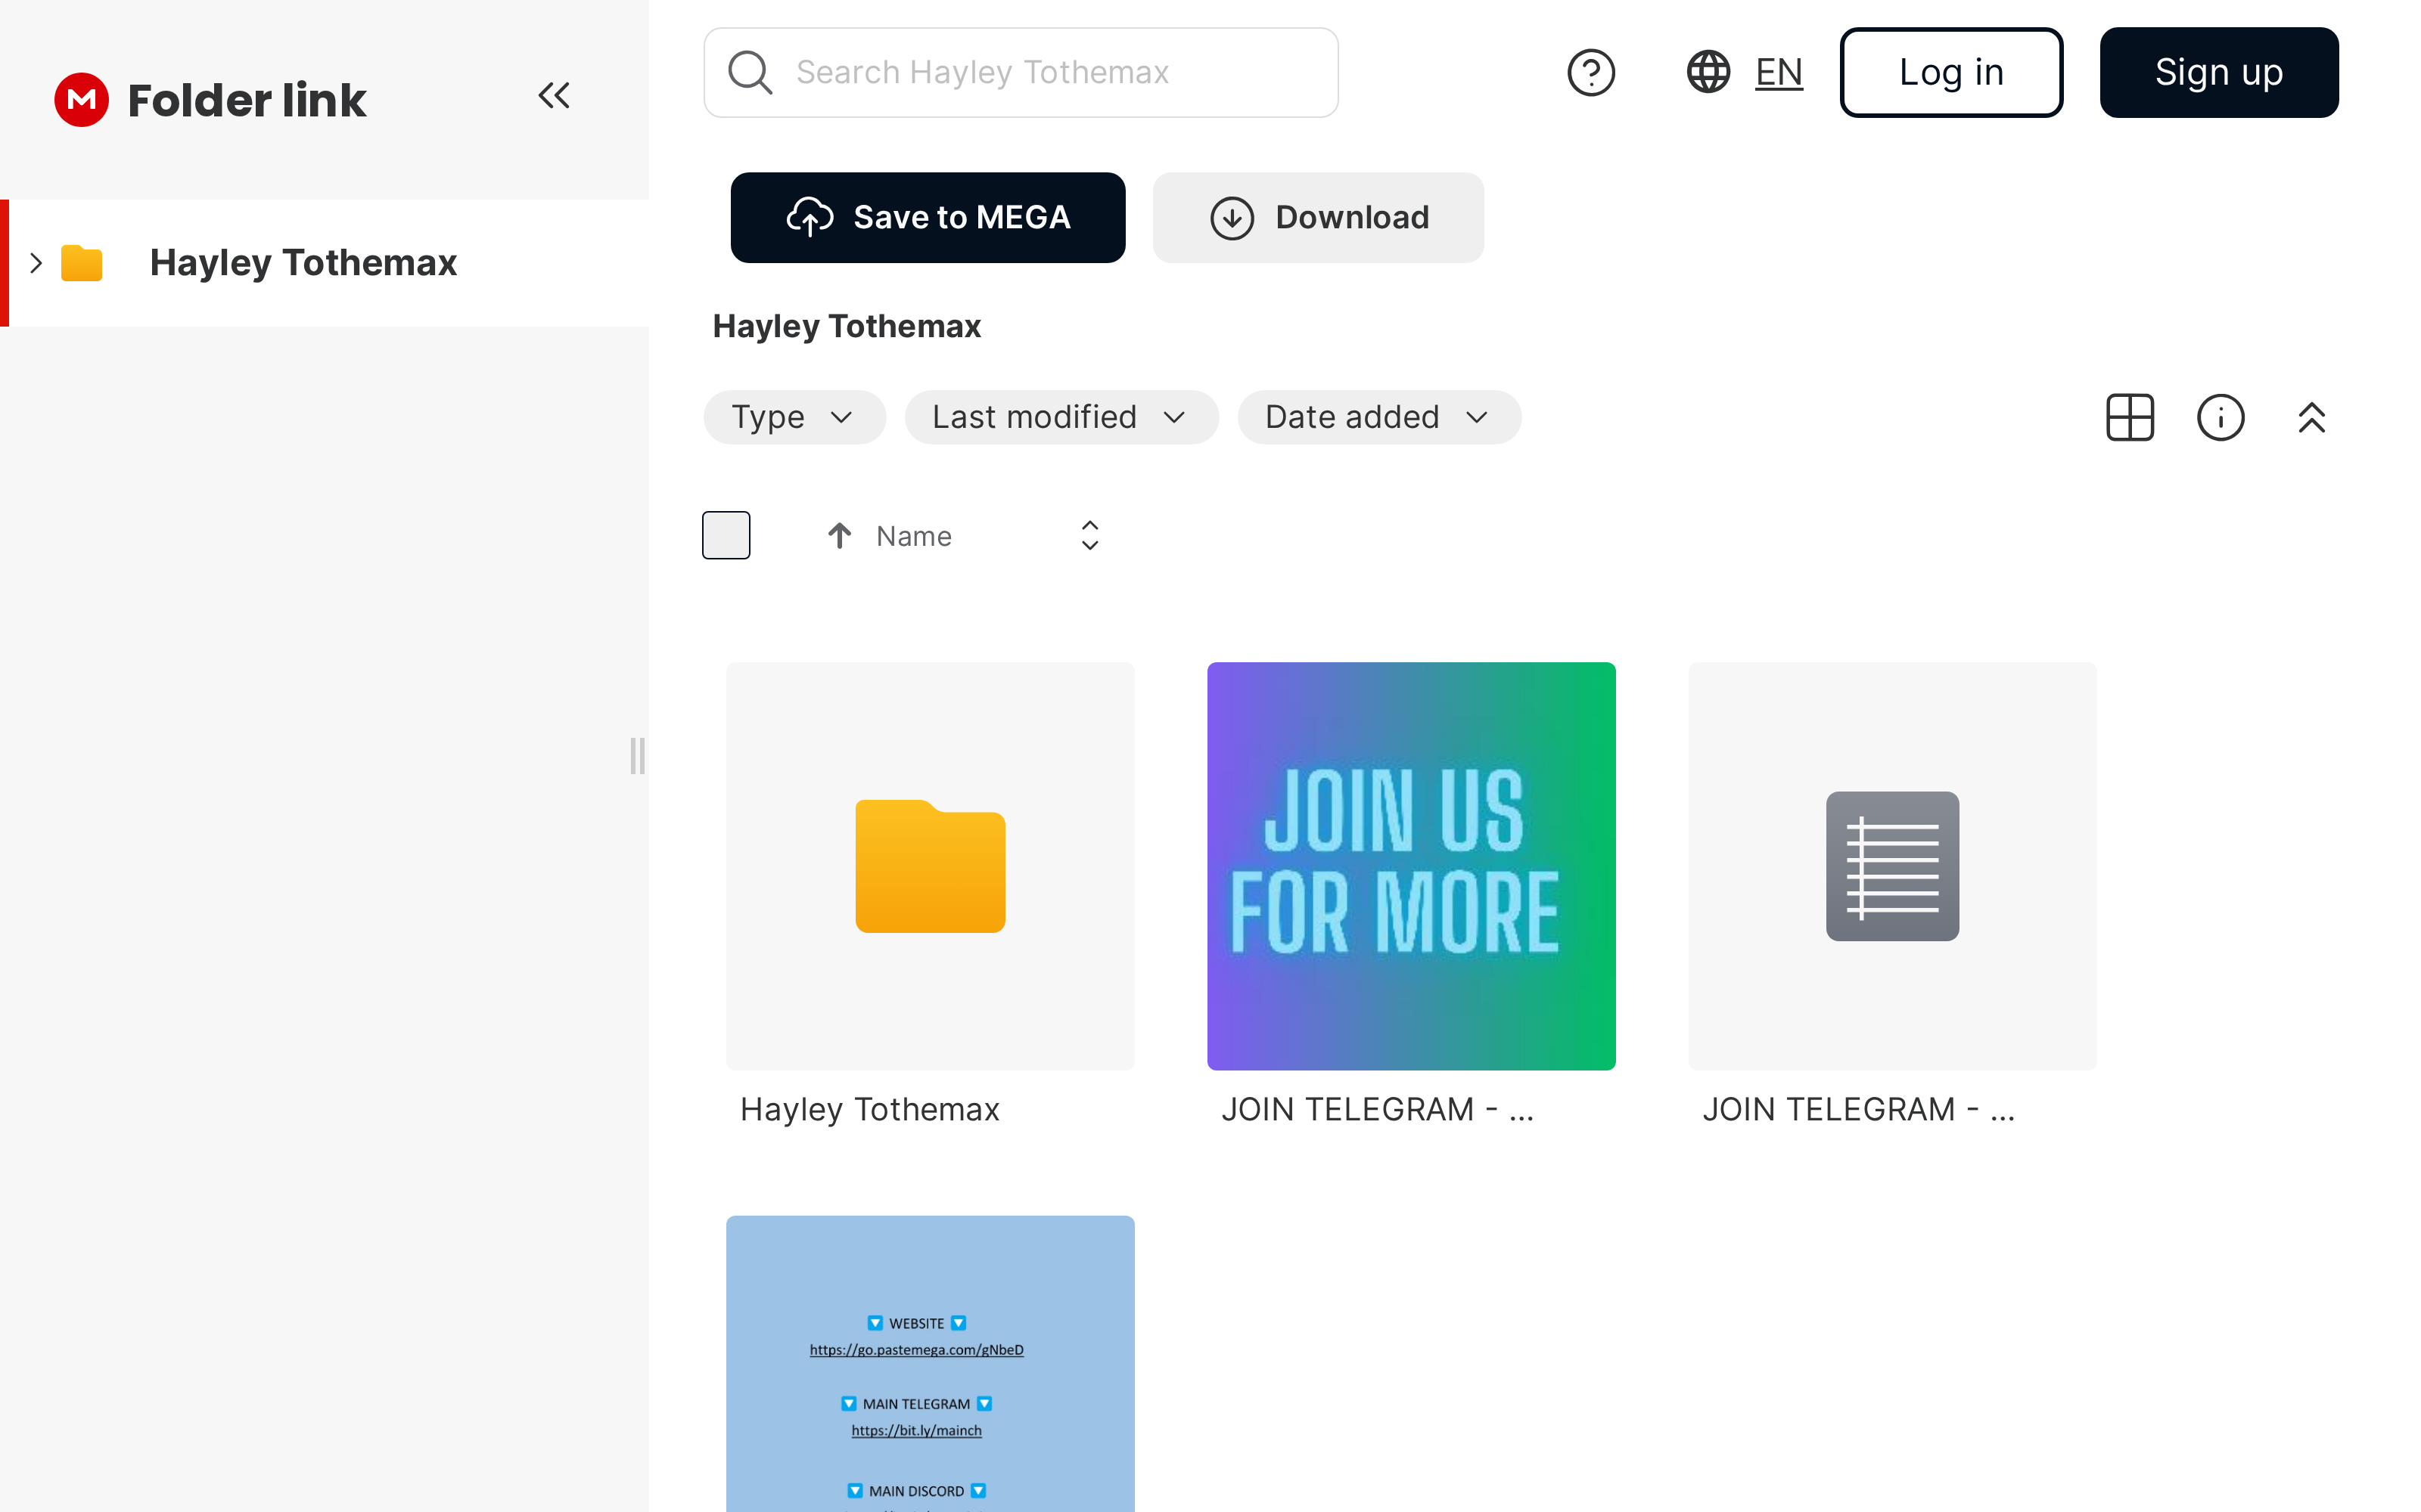Expand Hayley Tothemax tree chevron
Image resolution: width=2421 pixels, height=1512 pixels.
coord(36,263)
